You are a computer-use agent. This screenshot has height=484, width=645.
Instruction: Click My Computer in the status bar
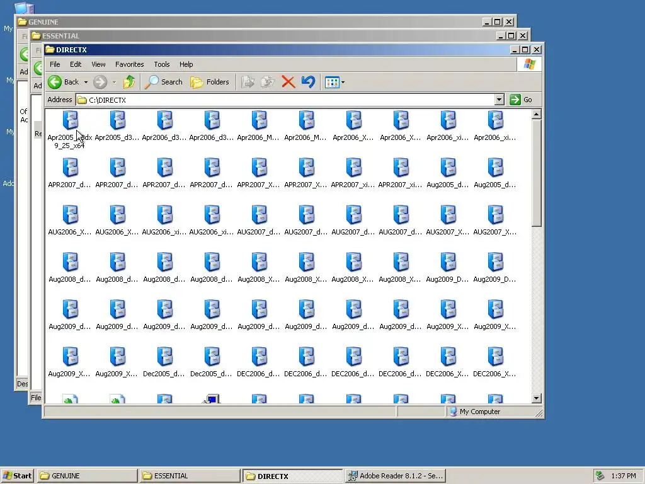coord(475,412)
